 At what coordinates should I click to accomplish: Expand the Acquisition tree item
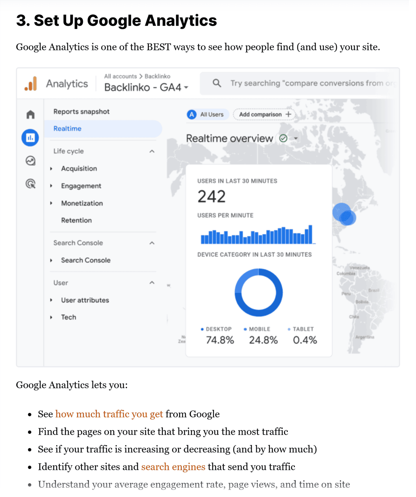[51, 169]
